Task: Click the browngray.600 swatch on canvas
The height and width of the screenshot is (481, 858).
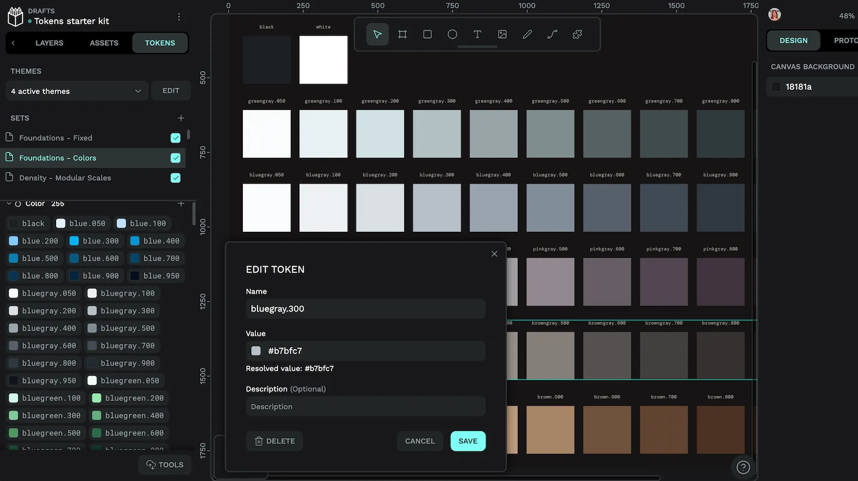Action: coord(607,355)
